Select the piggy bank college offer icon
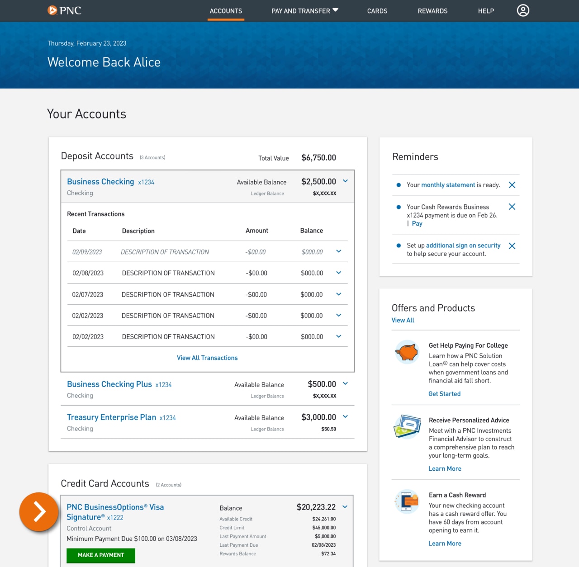579x567 pixels. pos(407,352)
